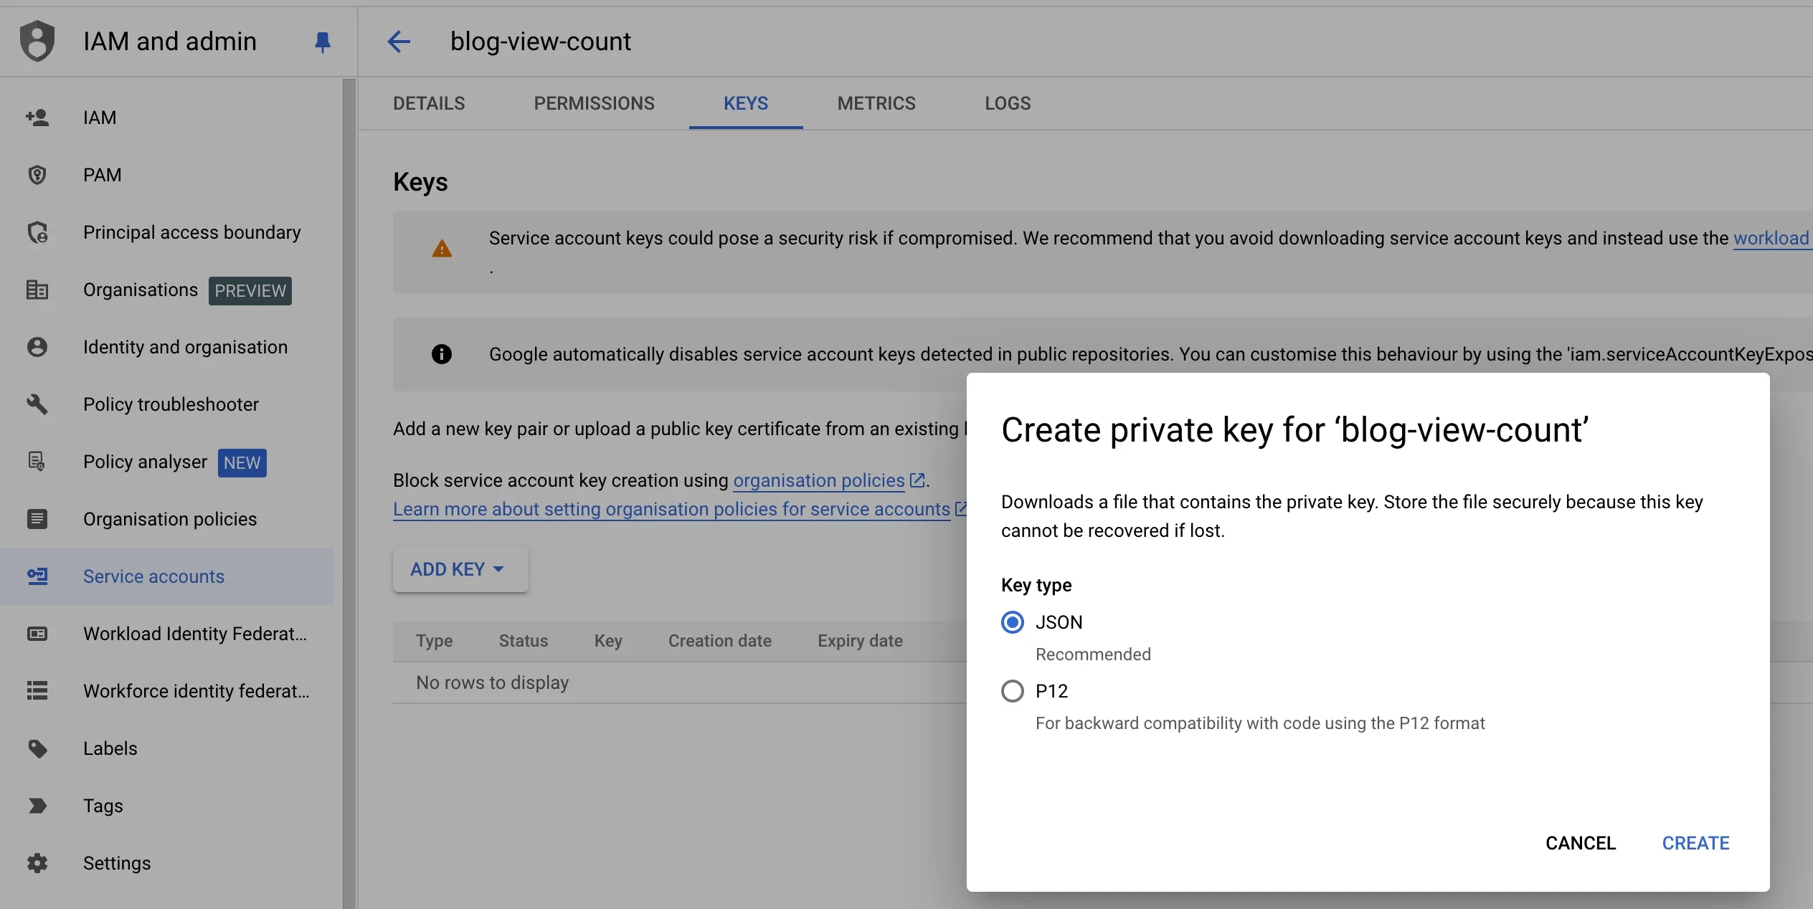This screenshot has height=909, width=1813.
Task: Click the back arrow beside blog-view-count
Action: (x=399, y=42)
